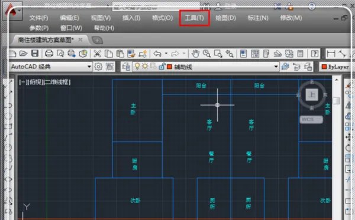Click the red layer color swatch
The height and width of the screenshot is (220, 355).
(x=169, y=67)
